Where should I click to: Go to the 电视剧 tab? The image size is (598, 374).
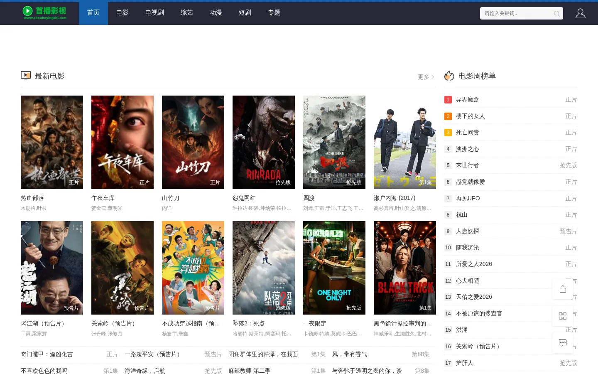154,13
